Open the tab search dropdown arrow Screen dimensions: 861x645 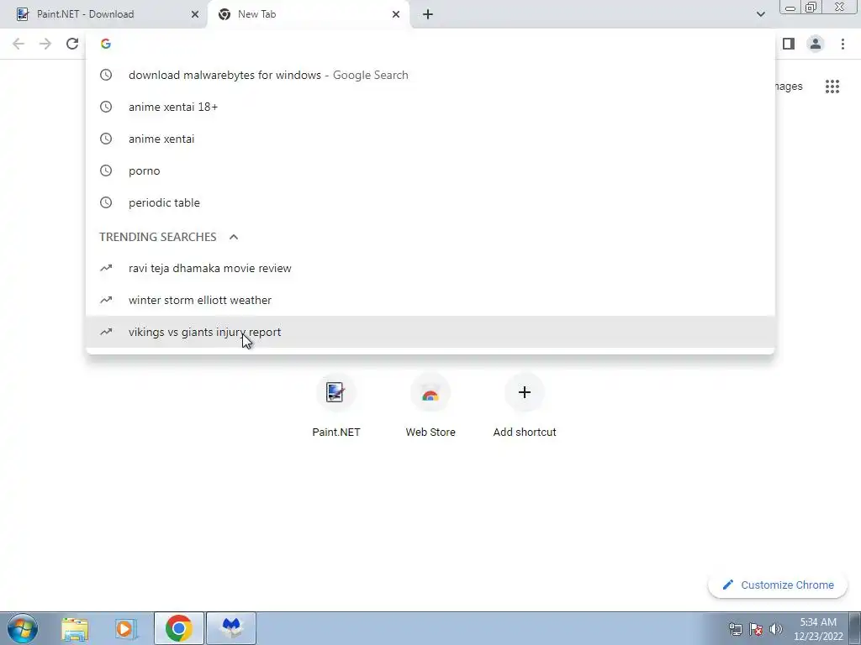pyautogui.click(x=760, y=14)
